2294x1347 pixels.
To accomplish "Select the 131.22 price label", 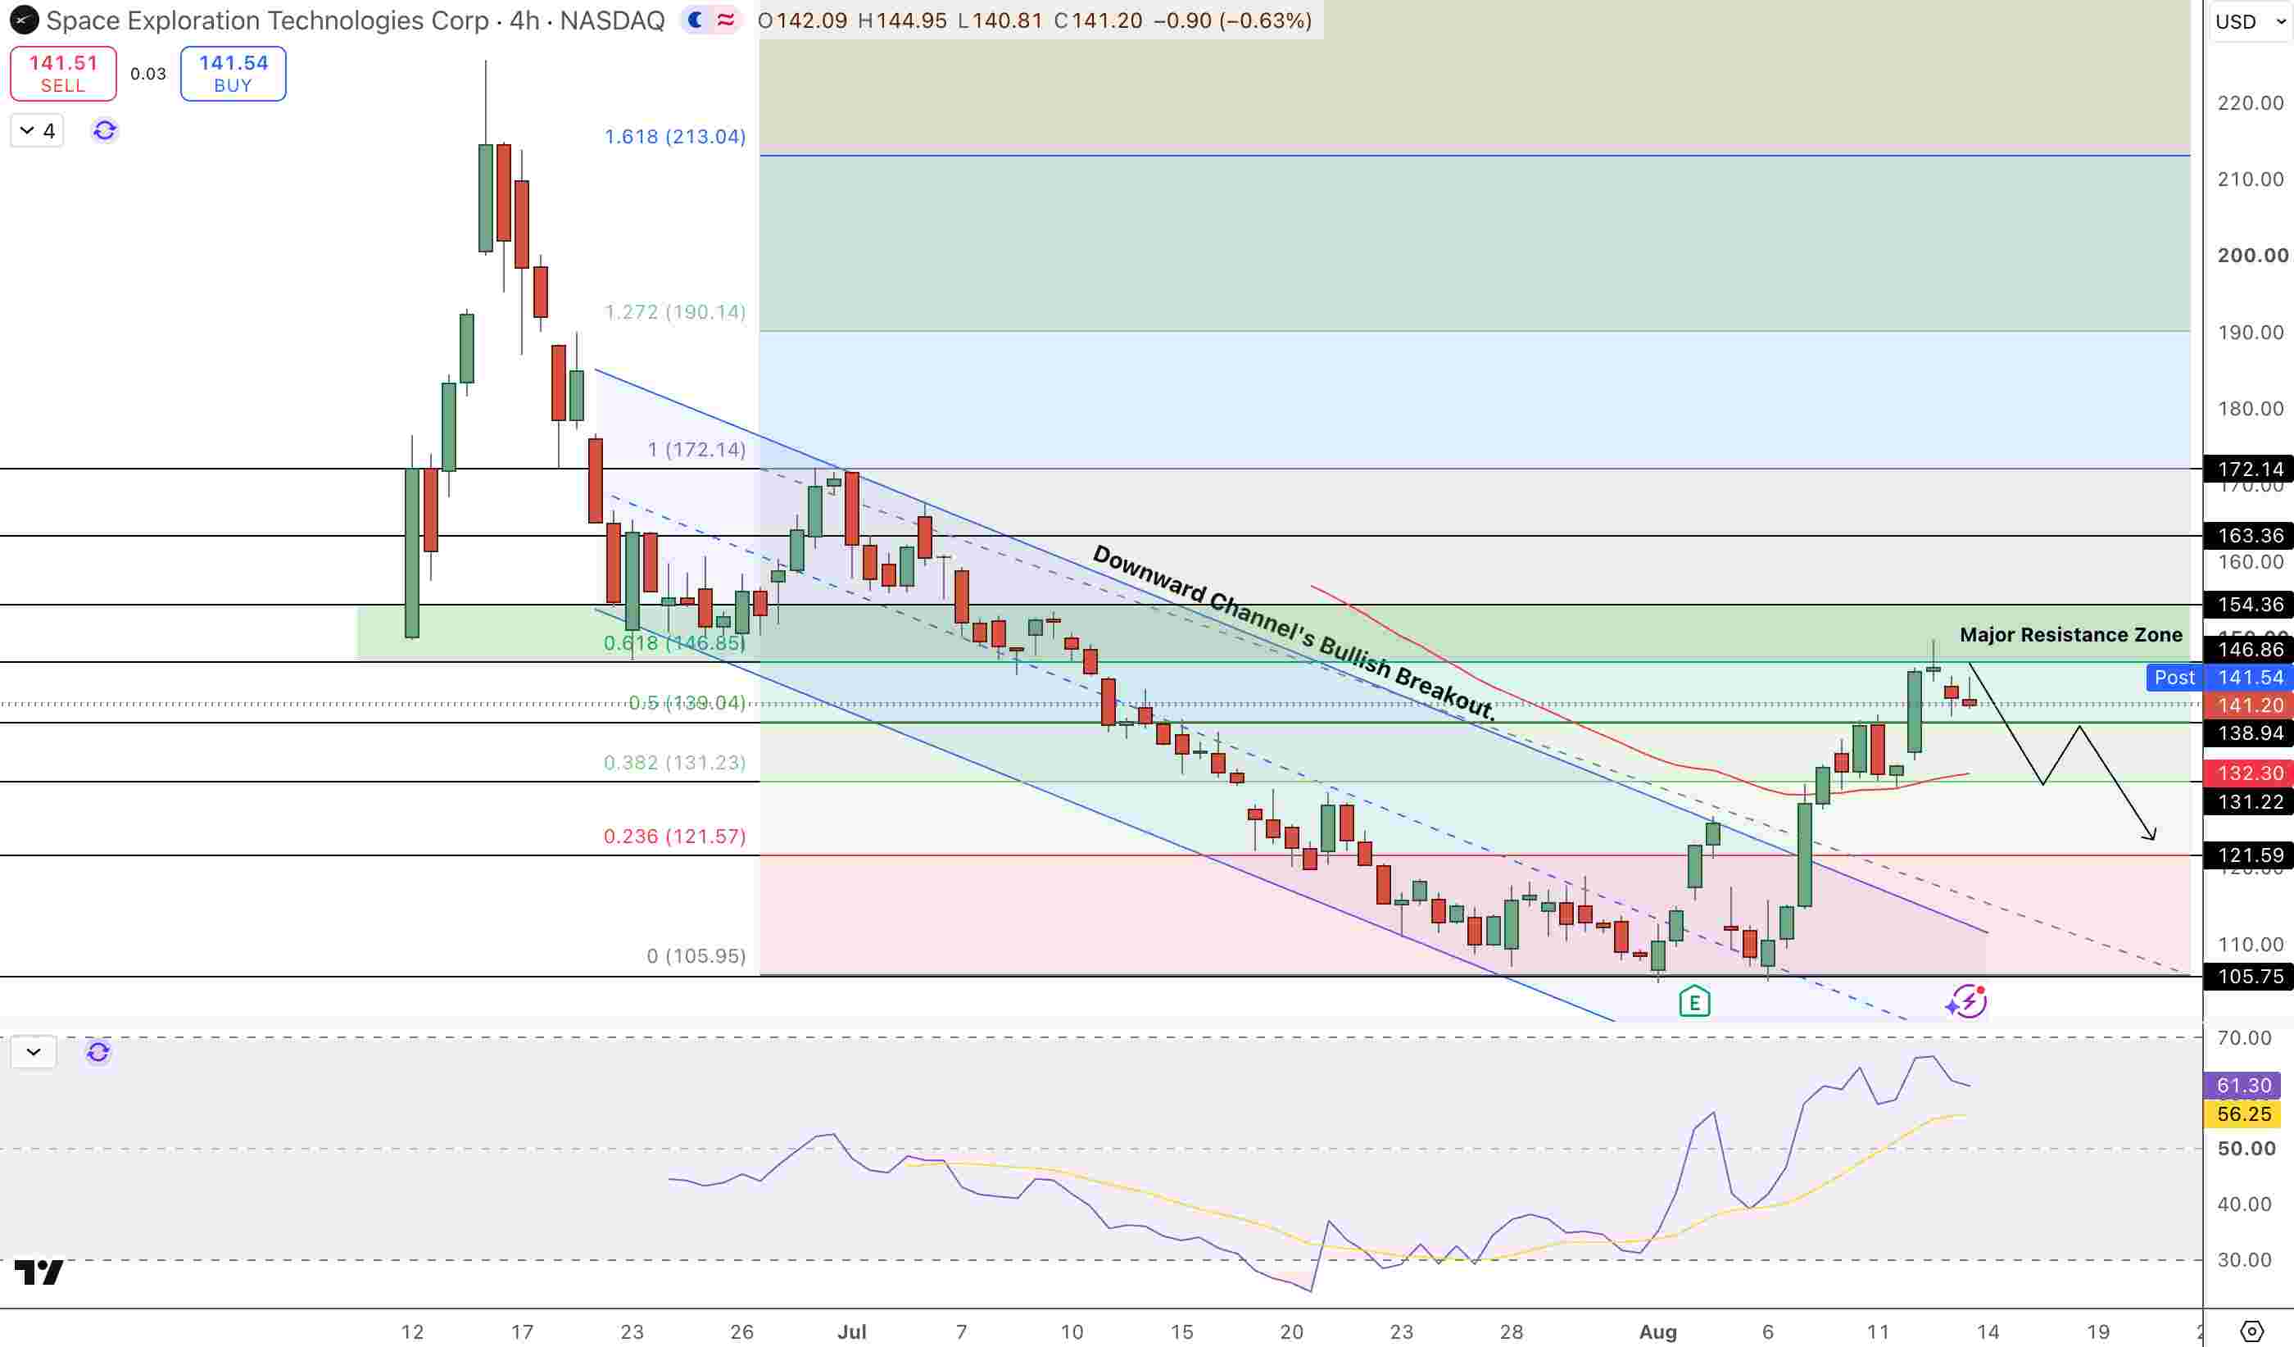I will click(x=2248, y=802).
